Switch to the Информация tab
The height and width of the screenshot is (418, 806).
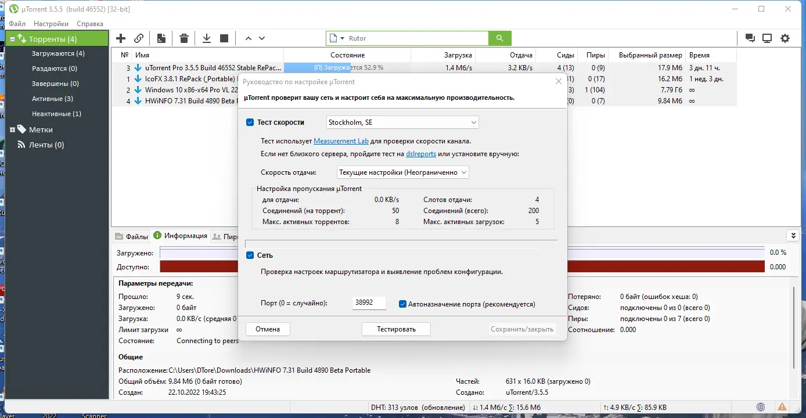click(x=180, y=236)
